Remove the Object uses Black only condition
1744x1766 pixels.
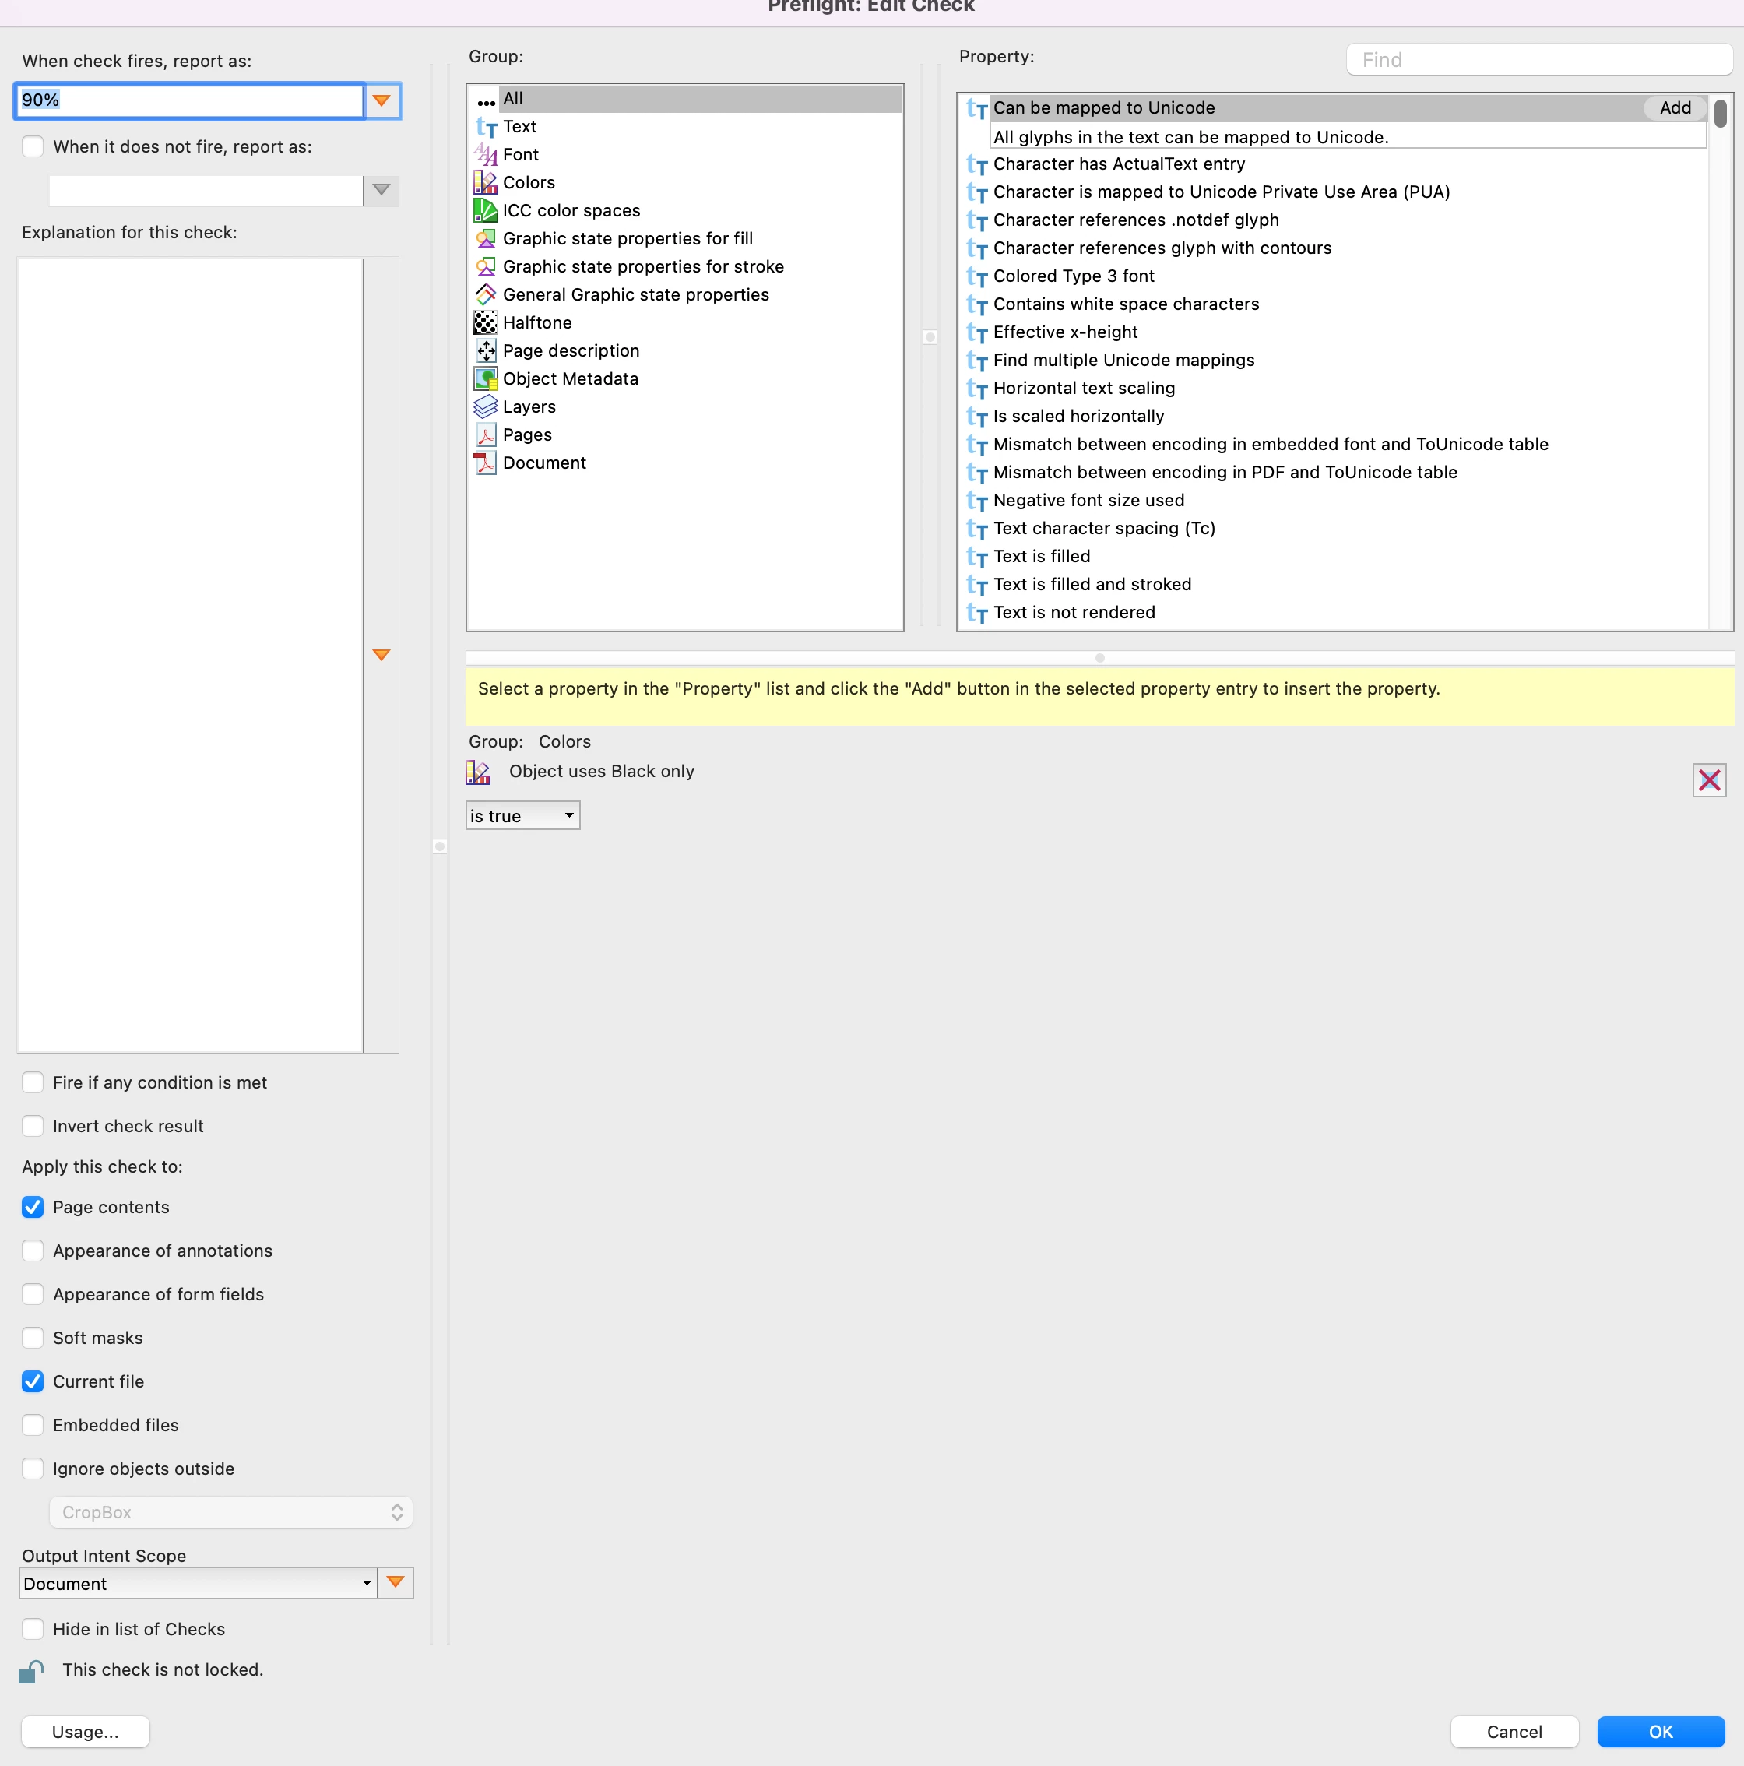[1708, 779]
